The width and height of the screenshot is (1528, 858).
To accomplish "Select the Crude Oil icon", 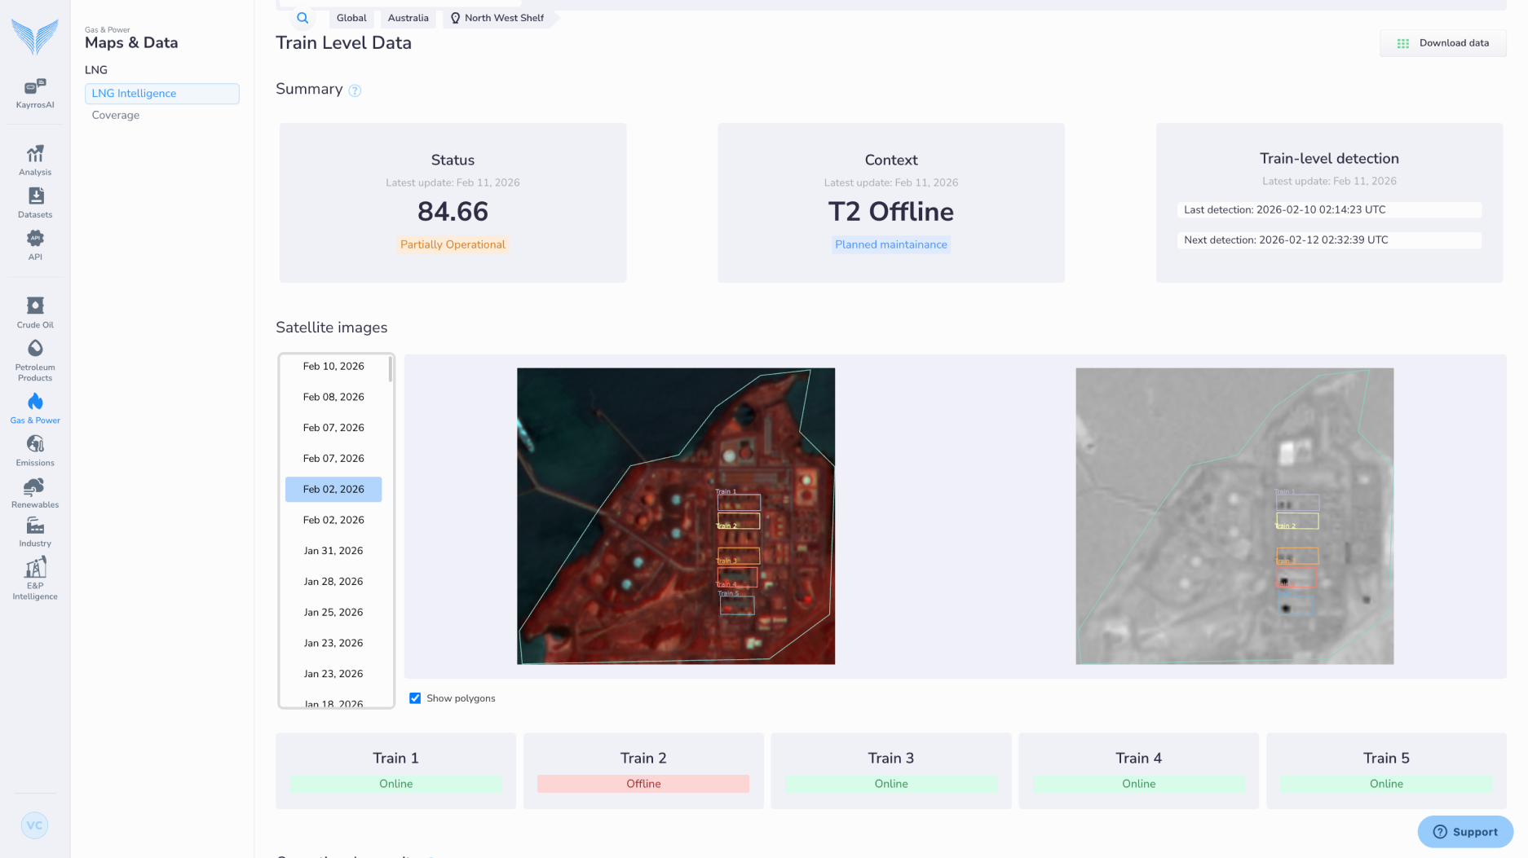I will tap(35, 306).
